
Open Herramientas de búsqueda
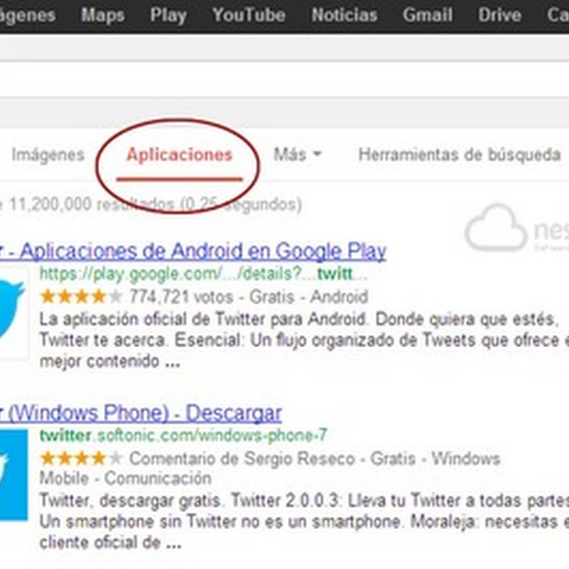pos(459,154)
